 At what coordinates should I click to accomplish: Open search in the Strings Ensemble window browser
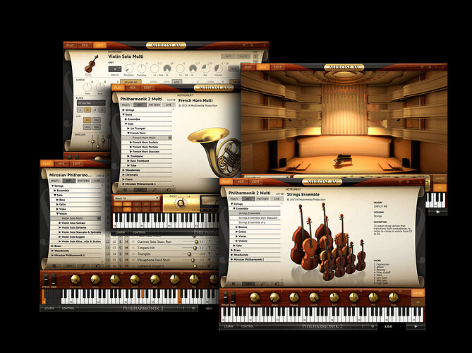click(262, 284)
